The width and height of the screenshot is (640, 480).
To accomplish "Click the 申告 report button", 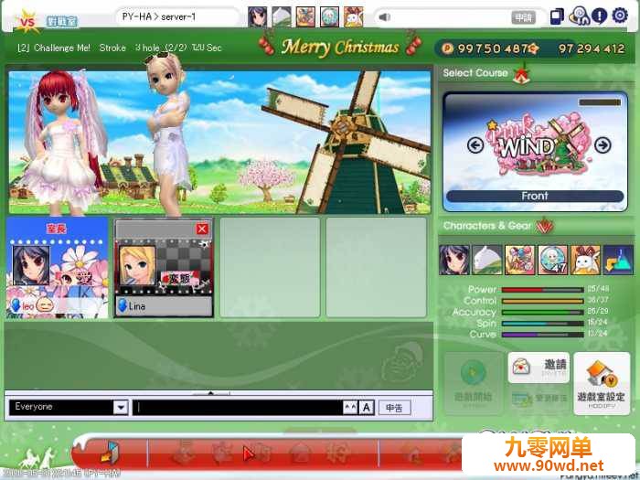I will 394,408.
